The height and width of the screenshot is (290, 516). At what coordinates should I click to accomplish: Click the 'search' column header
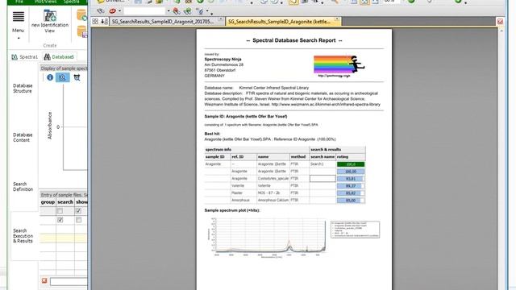tap(65, 202)
